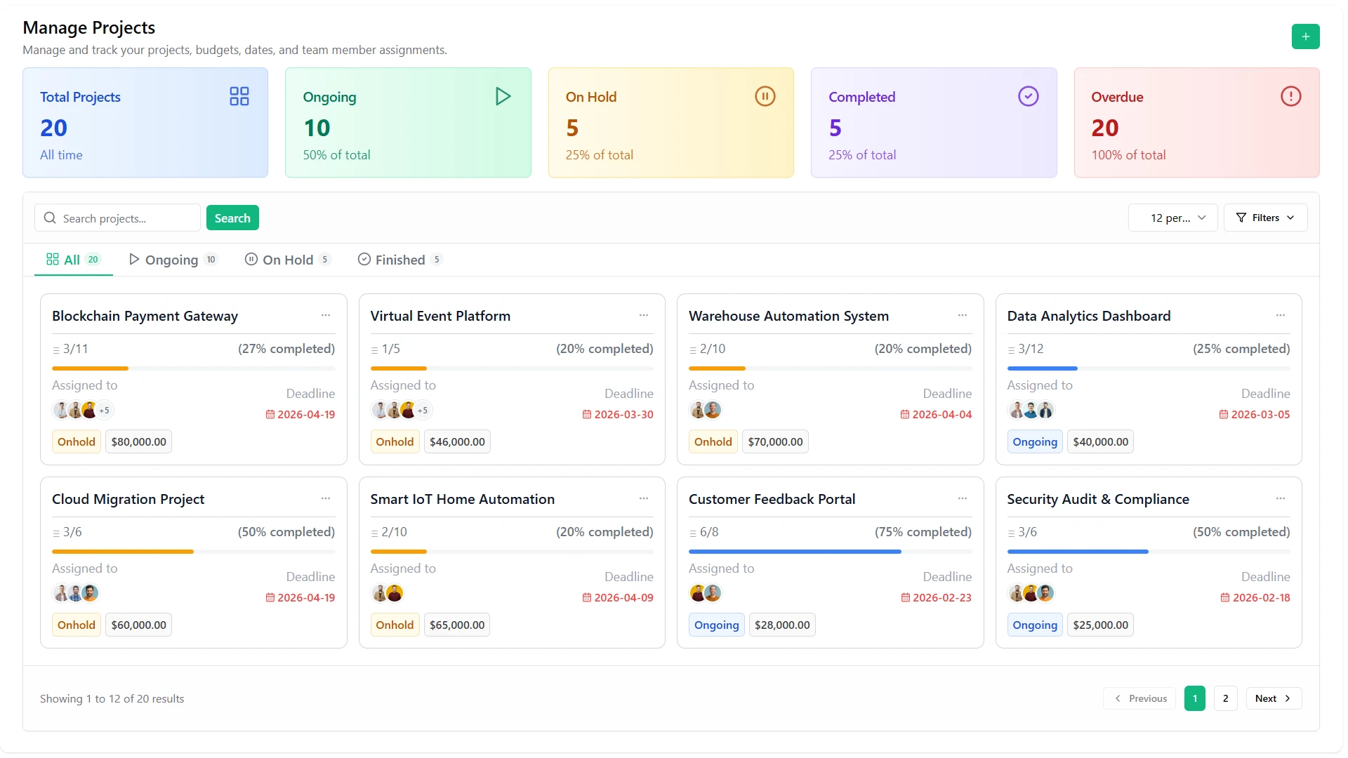Viewport: 1348px width, 758px height.
Task: Open the 12 per page dropdown
Action: [x=1172, y=218]
